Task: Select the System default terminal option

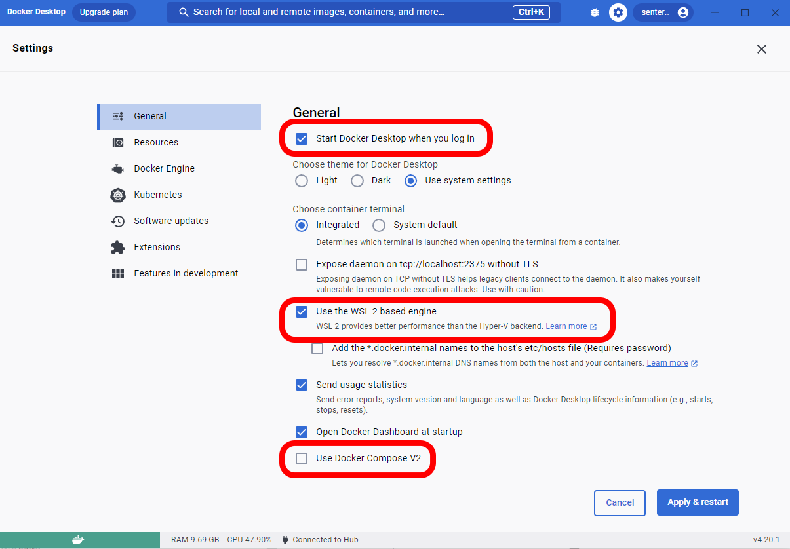Action: coord(379,225)
